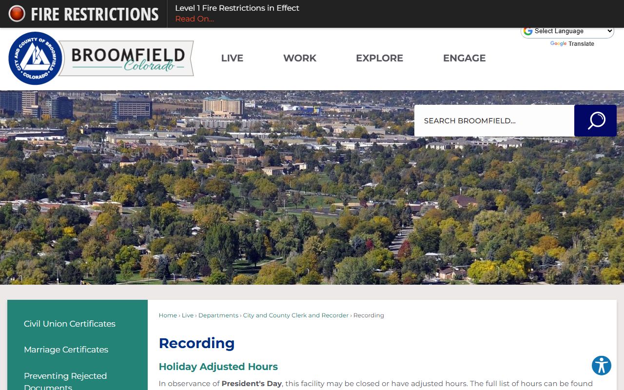Open the ENGAGE menu
This screenshot has width=624, height=390.
464,58
